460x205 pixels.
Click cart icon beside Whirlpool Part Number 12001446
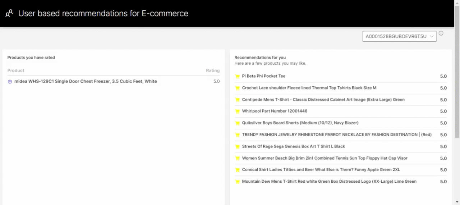point(237,111)
